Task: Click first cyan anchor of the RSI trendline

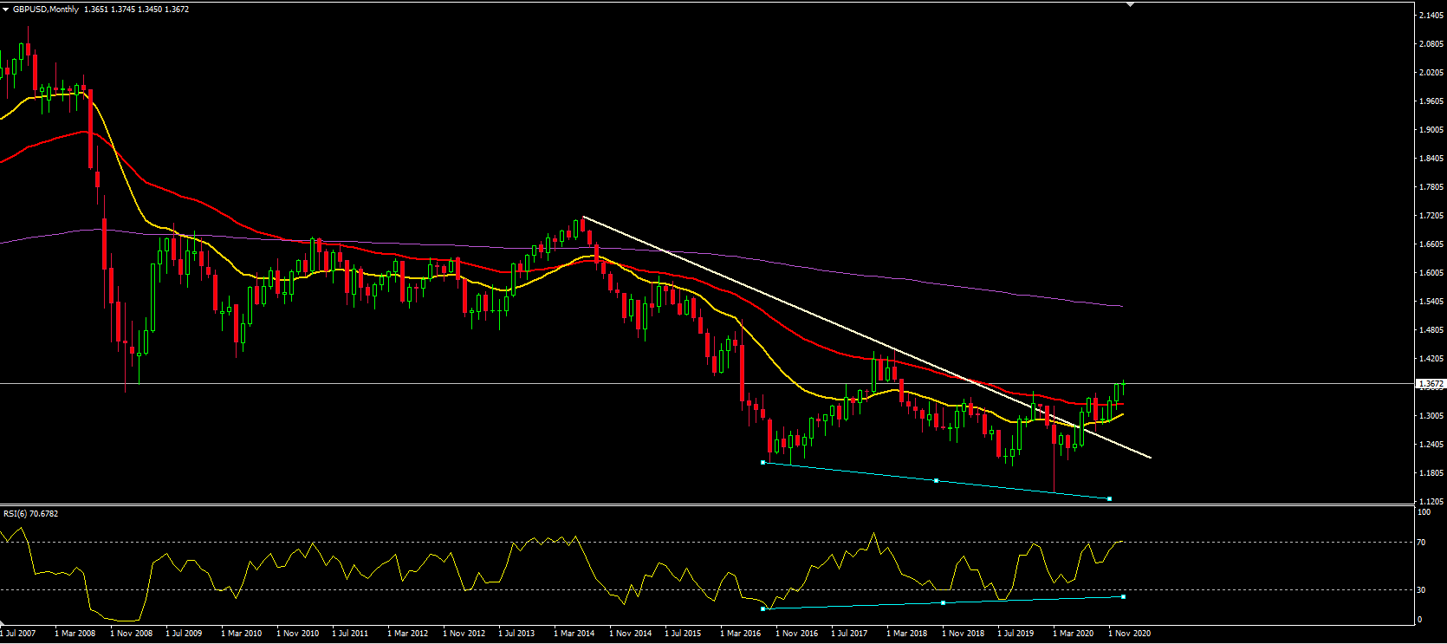Action: coord(762,608)
